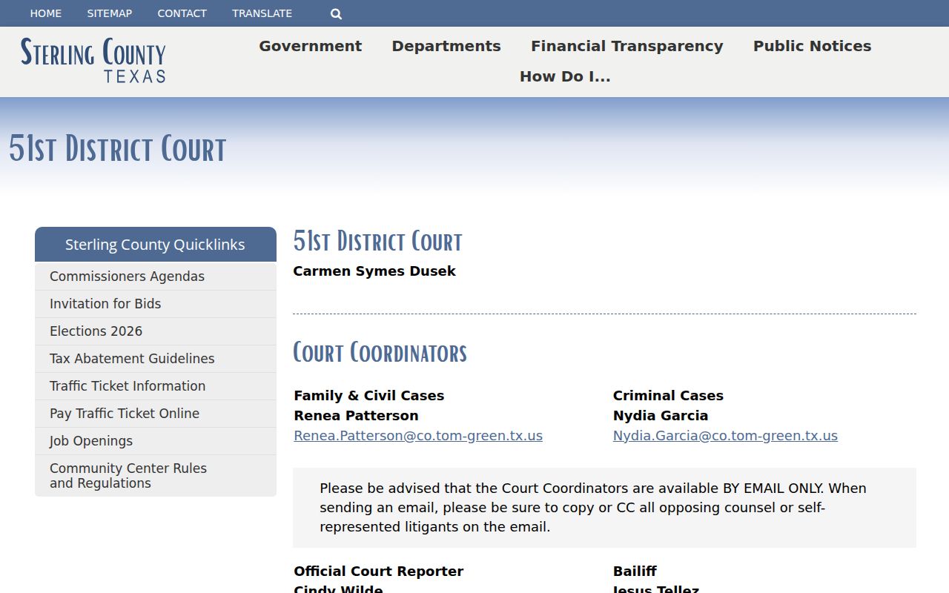Click the Sterling County Texas logo
This screenshot has height=593, width=949.
point(93,60)
